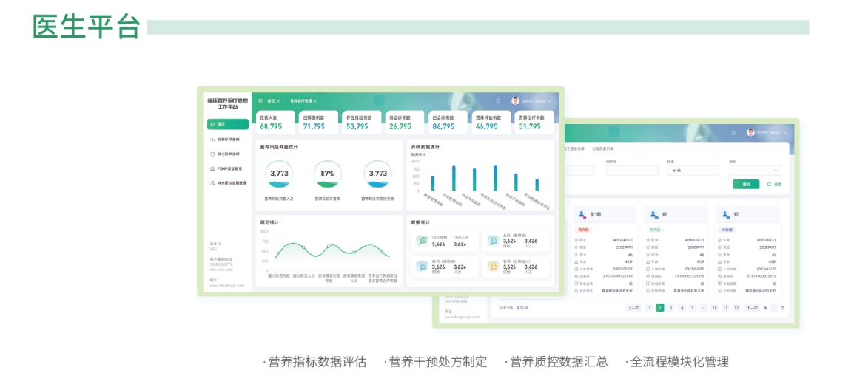Expand Admin account menu in patient list window
Image resolution: width=851 pixels, height=384 pixels.
(784, 133)
